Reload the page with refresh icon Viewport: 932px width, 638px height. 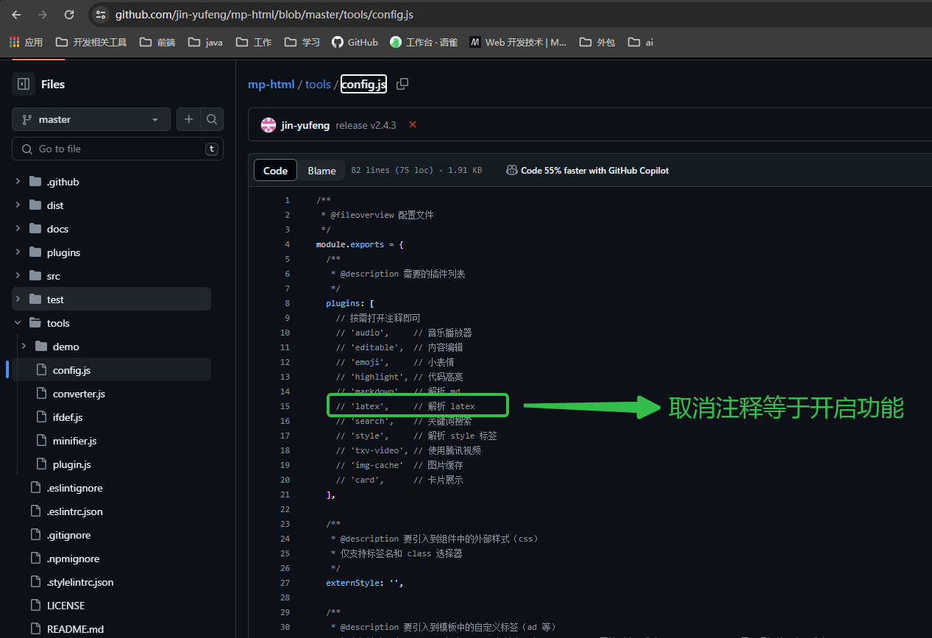click(x=69, y=15)
